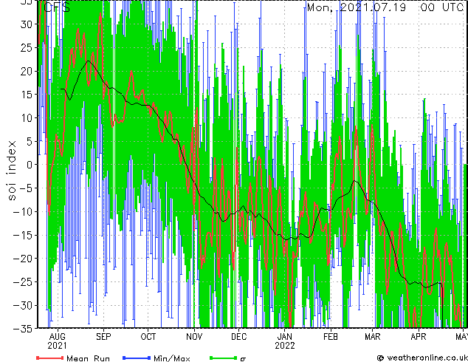Click the y-axis value 20

pos(26,71)
